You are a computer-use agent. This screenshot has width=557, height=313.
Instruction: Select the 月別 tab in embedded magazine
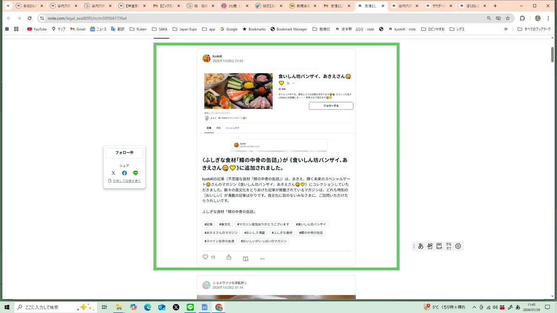click(x=219, y=128)
